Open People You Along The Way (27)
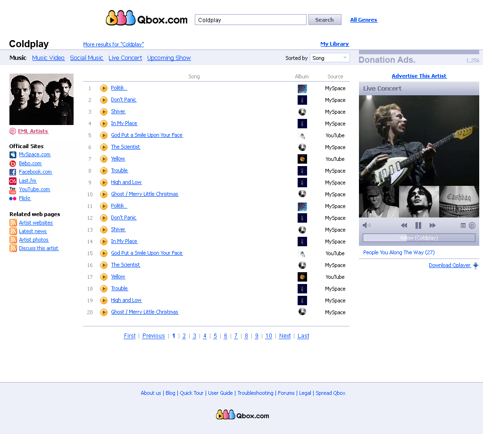The height and width of the screenshot is (434, 483). 399,252
